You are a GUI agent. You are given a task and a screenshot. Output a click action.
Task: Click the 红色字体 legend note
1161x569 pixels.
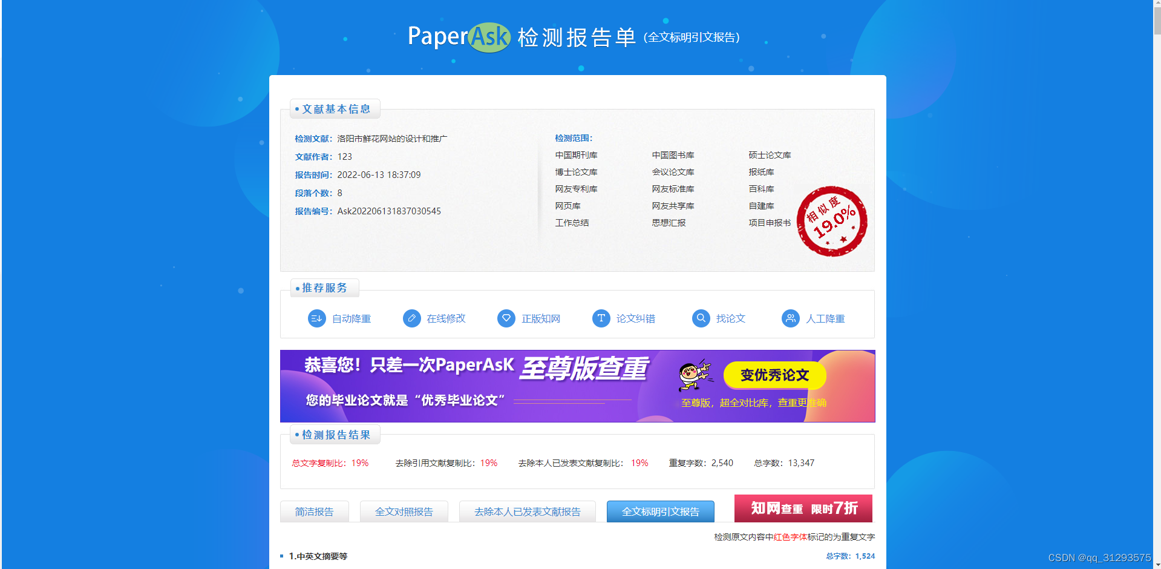[x=790, y=537]
